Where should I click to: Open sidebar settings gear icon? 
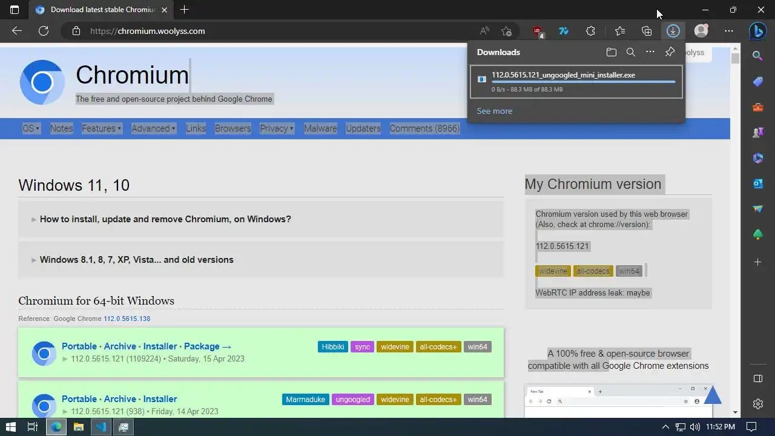click(758, 404)
